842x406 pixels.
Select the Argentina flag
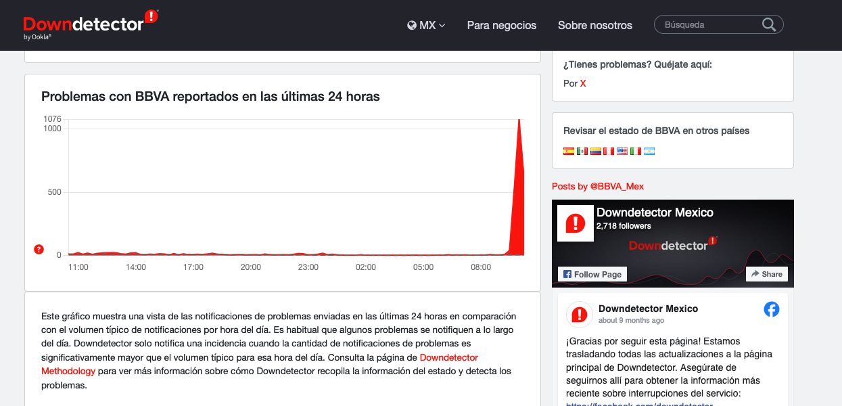click(x=649, y=152)
